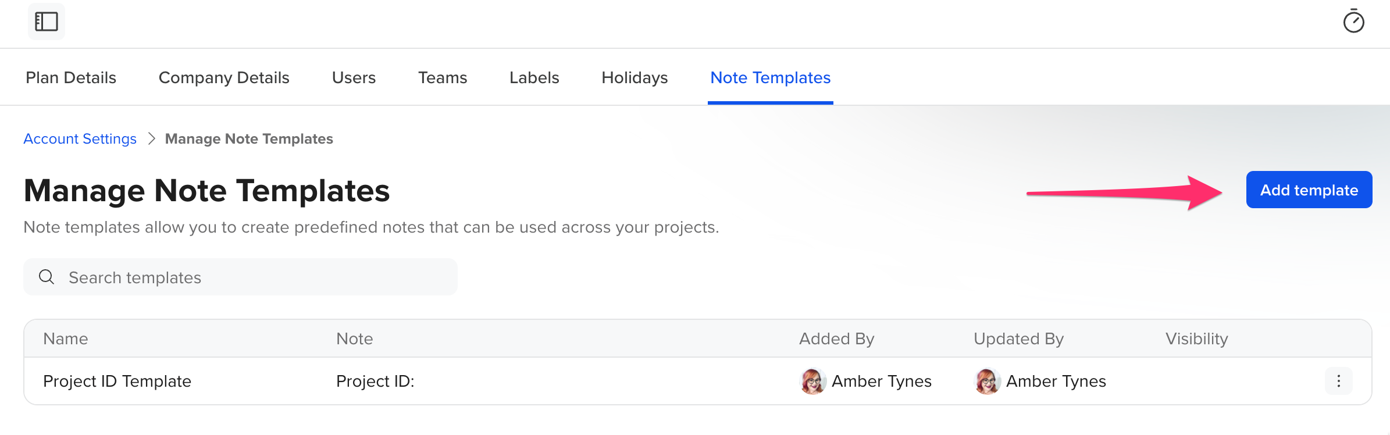1390x435 pixels.
Task: Open the Labels tab
Action: 534,77
